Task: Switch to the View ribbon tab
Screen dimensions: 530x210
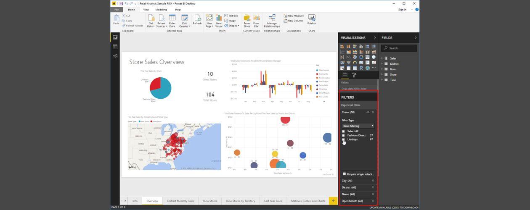Action: tap(146, 9)
